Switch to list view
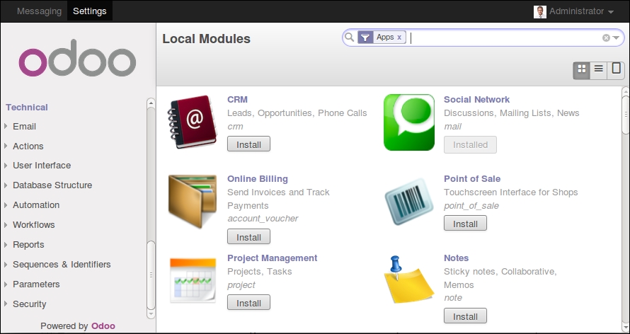This screenshot has height=334, width=630. (599, 69)
